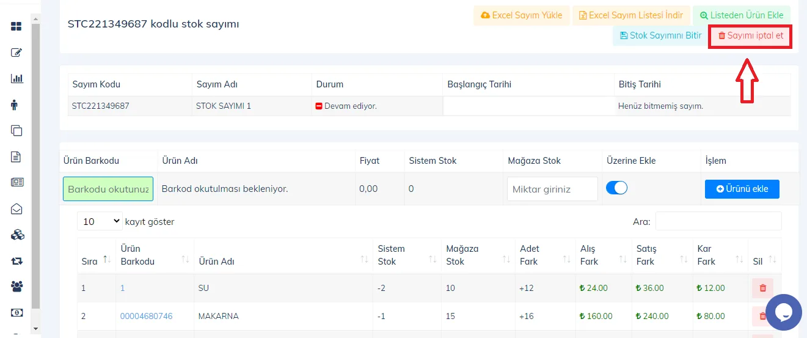The height and width of the screenshot is (338, 807).
Task: Expand the kayıt göster count dropdown
Action: 100,221
